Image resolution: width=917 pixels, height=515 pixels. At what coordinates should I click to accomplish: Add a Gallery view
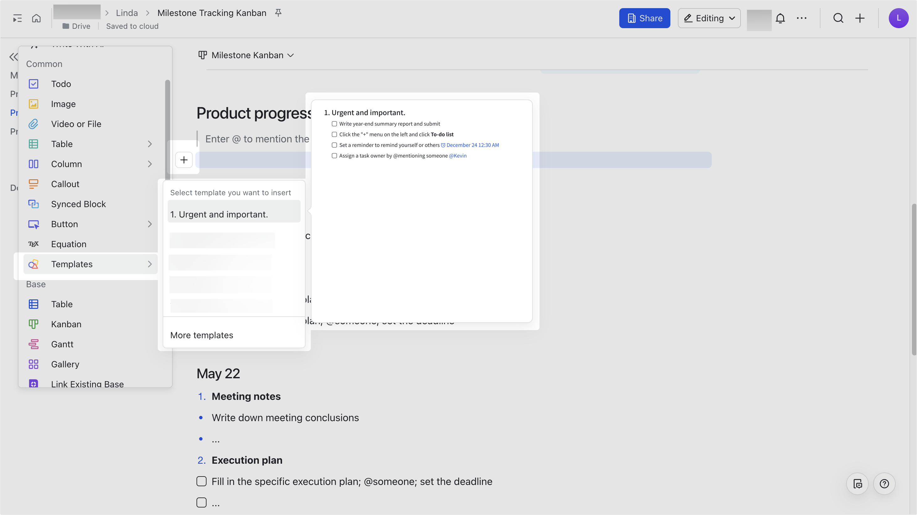(91, 364)
